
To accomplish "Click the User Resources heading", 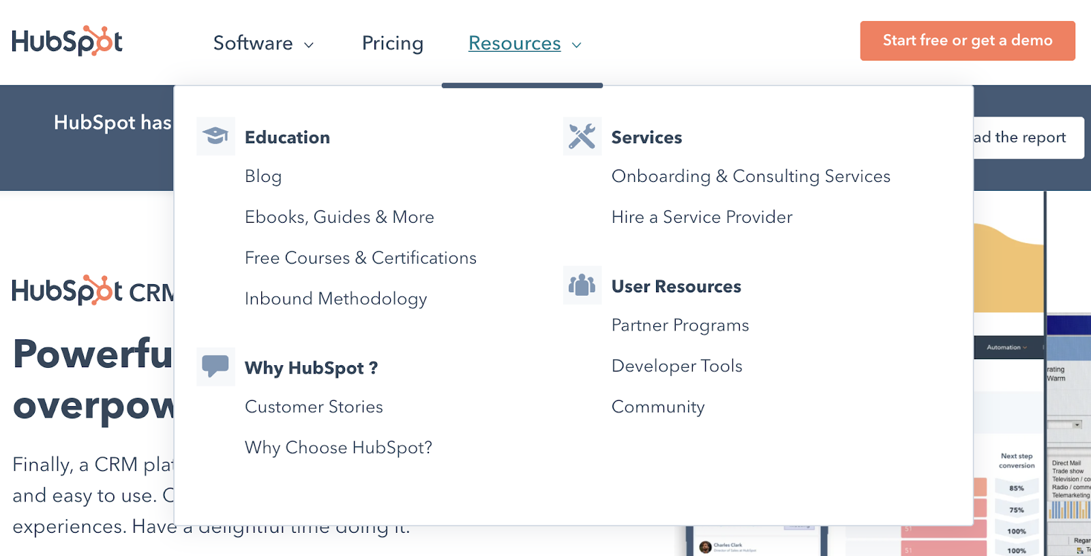I will pyautogui.click(x=676, y=286).
